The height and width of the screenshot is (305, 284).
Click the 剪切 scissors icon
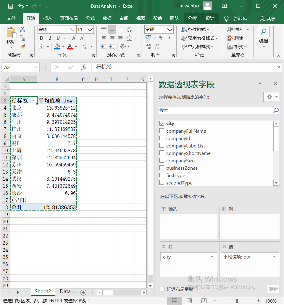click(x=22, y=29)
